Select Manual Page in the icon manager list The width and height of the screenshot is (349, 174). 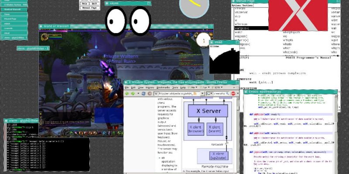(14, 19)
